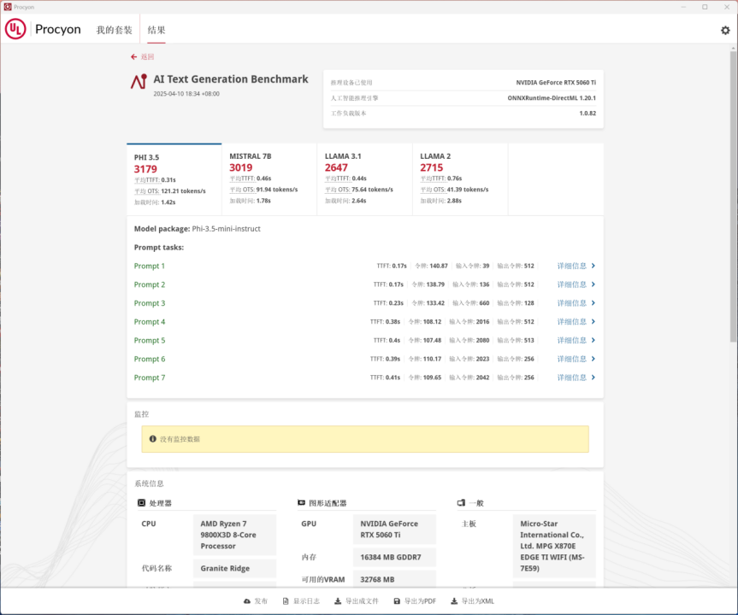Image resolution: width=738 pixels, height=615 pixels.
Task: Expand Prompt 7 details chevron
Action: (593, 377)
